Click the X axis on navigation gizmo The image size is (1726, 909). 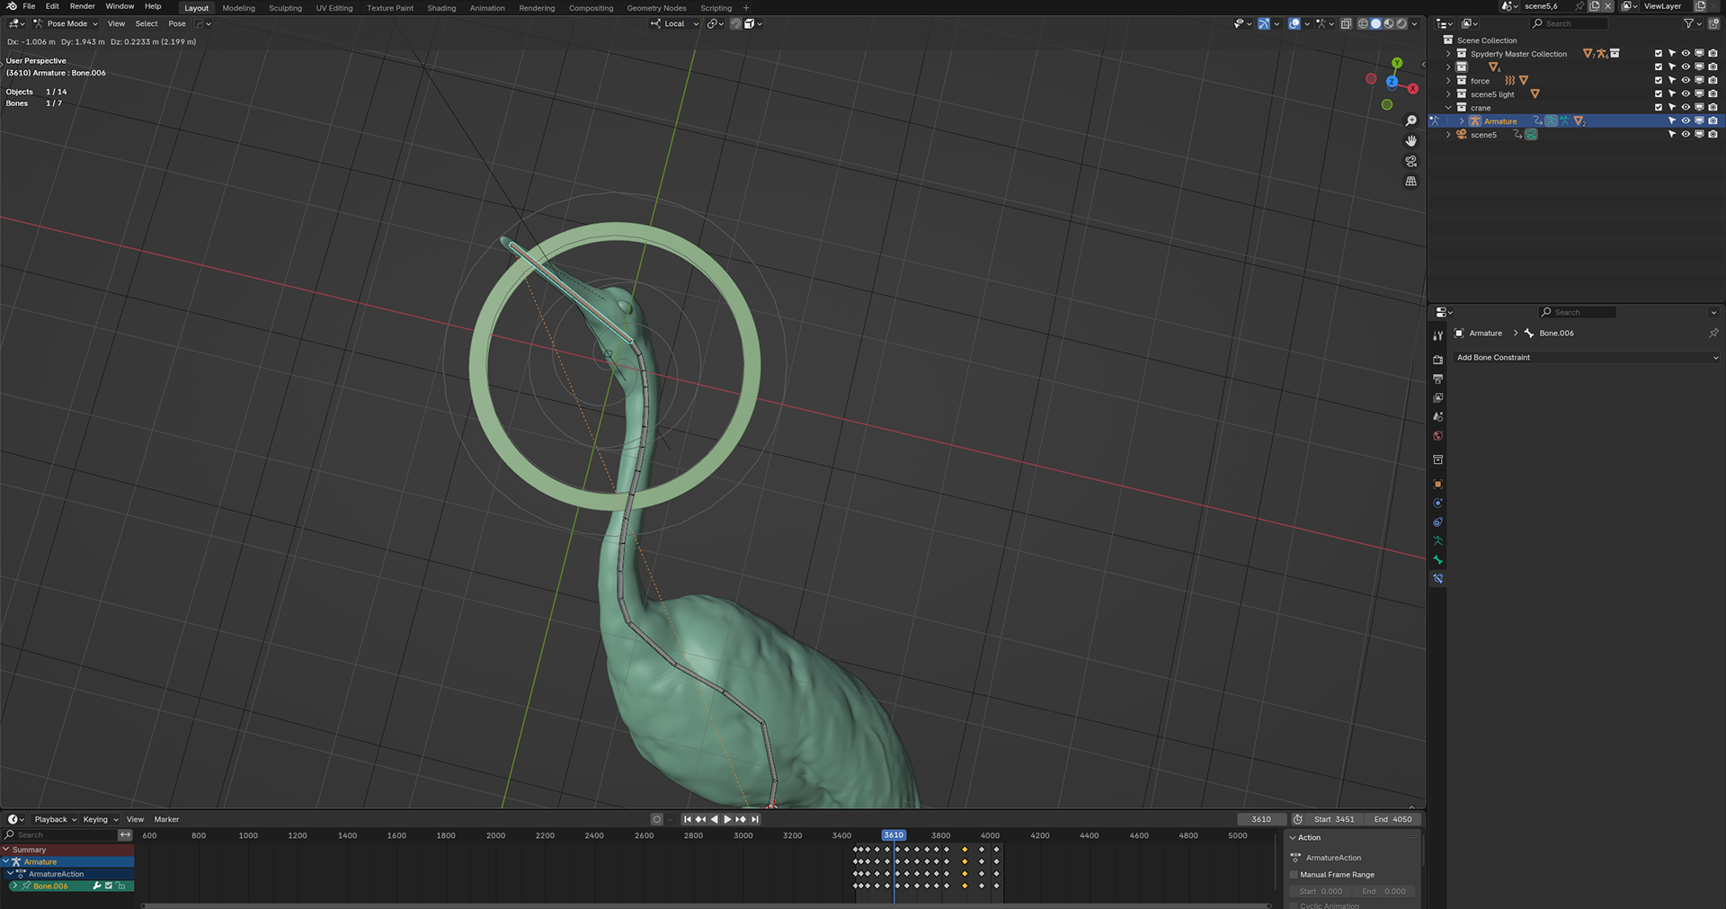click(x=1412, y=89)
